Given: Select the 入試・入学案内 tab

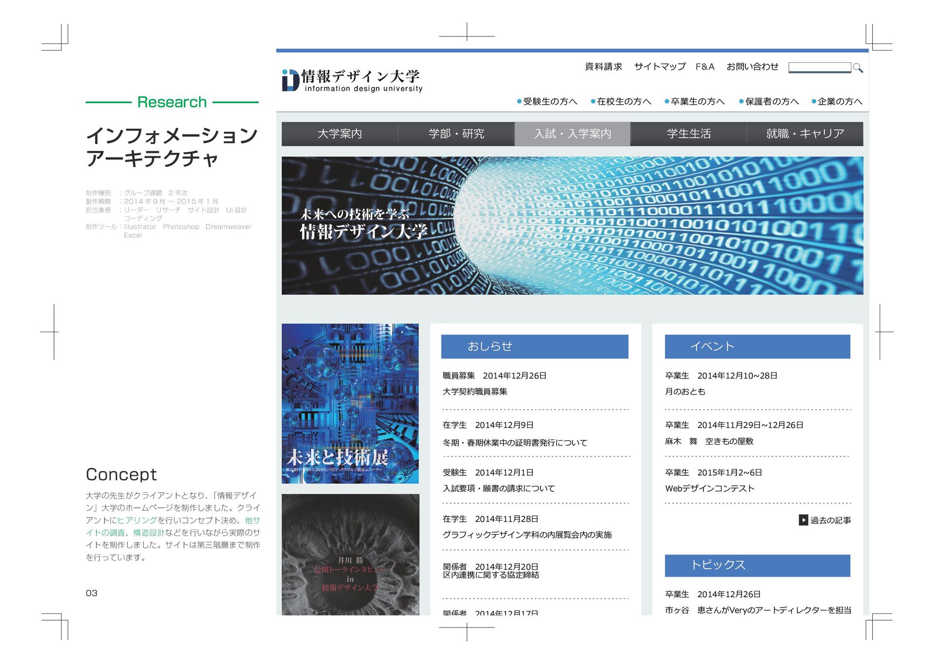Looking at the screenshot, I should [x=572, y=134].
